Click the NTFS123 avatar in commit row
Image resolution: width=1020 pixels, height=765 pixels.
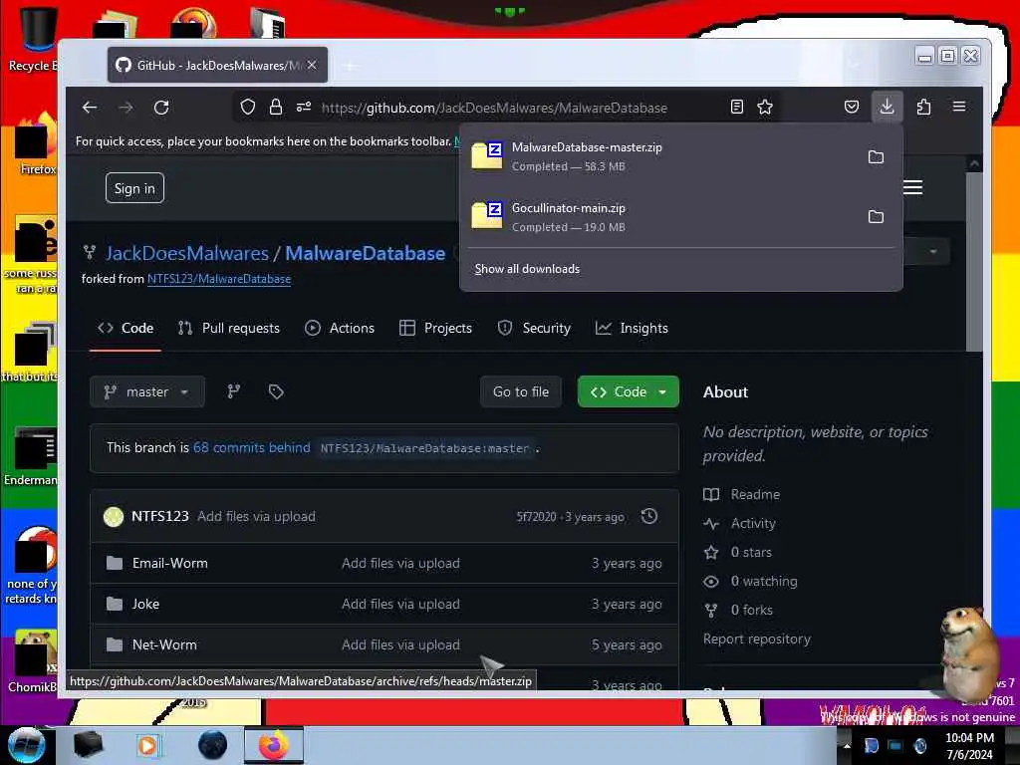[x=114, y=517]
